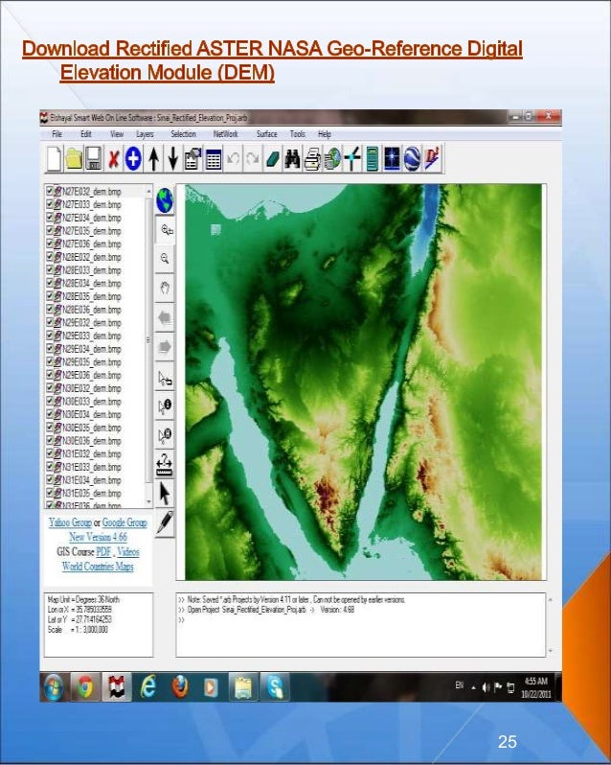This screenshot has width=611, height=765.
Task: Select the measure distance ruler tool
Action: 165,464
